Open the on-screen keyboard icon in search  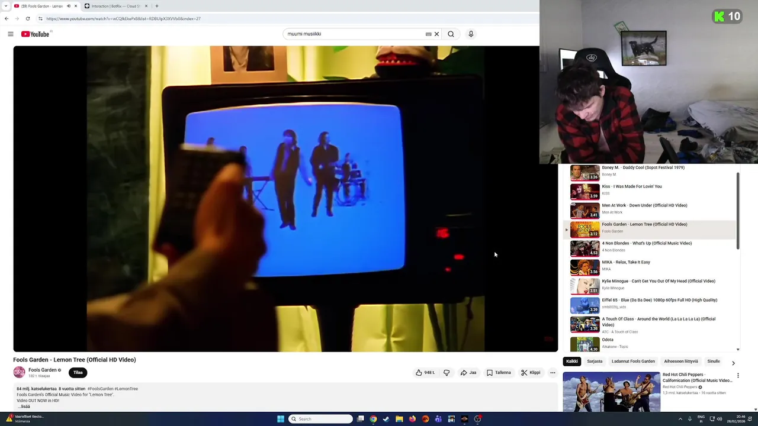(428, 34)
